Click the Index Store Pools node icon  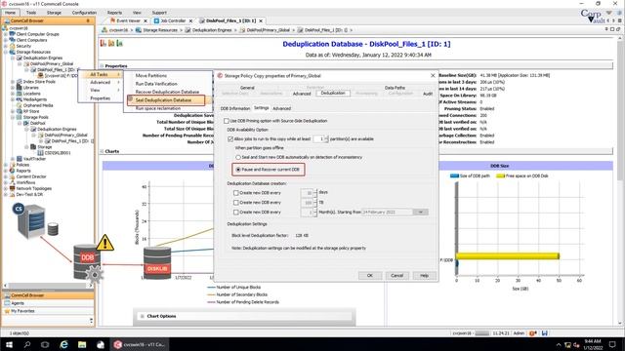tap(20, 82)
